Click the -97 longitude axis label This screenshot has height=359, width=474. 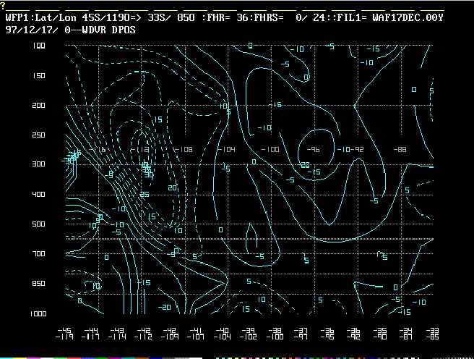click(x=301, y=337)
